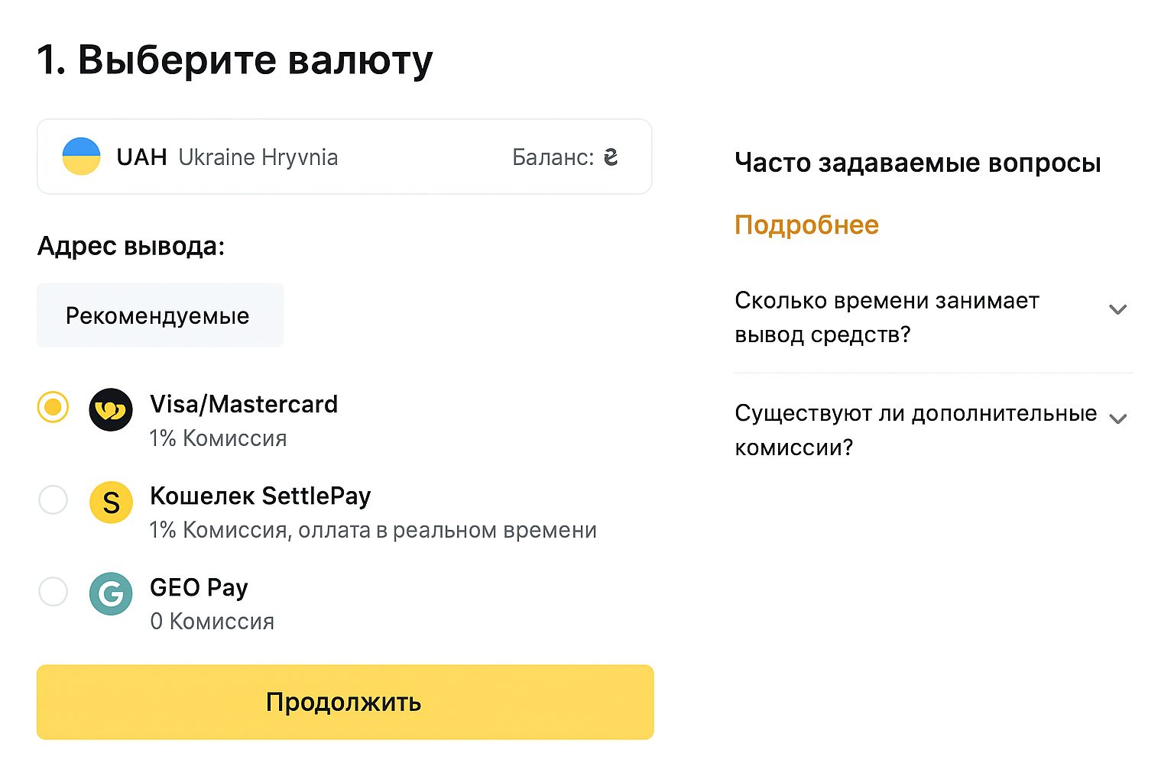The image size is (1174, 782).
Task: Select the Кошелек SettlePay radio button
Action: tap(52, 500)
